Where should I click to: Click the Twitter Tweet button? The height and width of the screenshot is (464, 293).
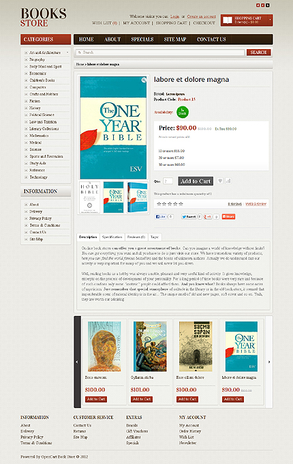189,216
